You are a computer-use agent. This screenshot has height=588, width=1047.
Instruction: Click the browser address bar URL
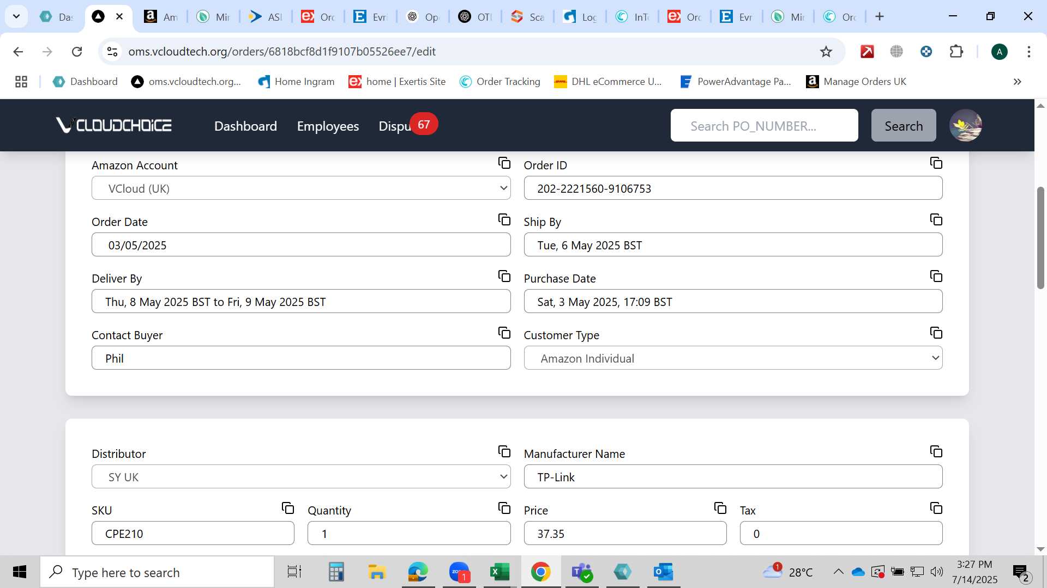tap(281, 52)
